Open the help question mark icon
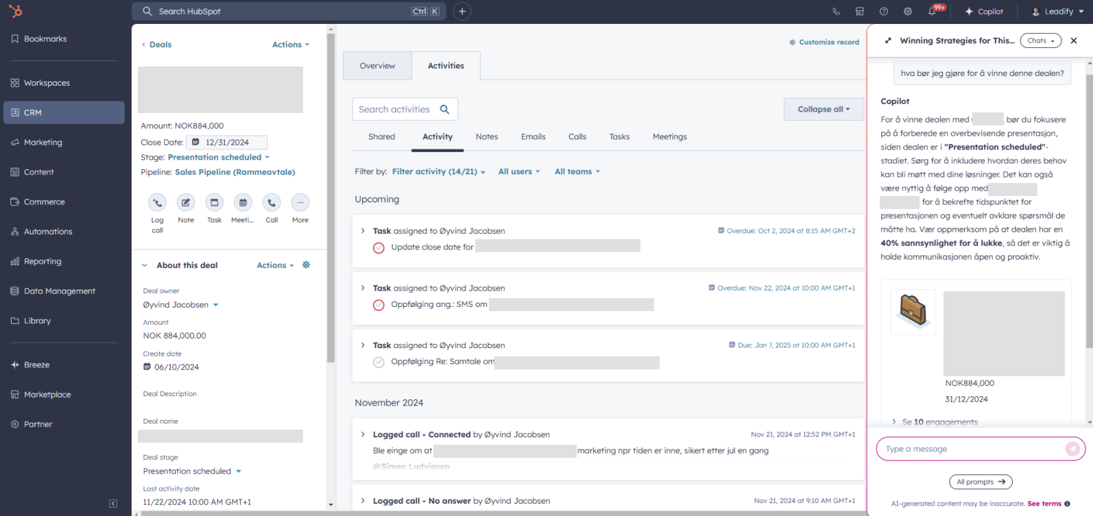 [x=884, y=12]
